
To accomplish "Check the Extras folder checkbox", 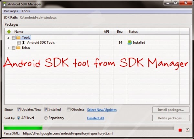I will (x=13, y=48).
